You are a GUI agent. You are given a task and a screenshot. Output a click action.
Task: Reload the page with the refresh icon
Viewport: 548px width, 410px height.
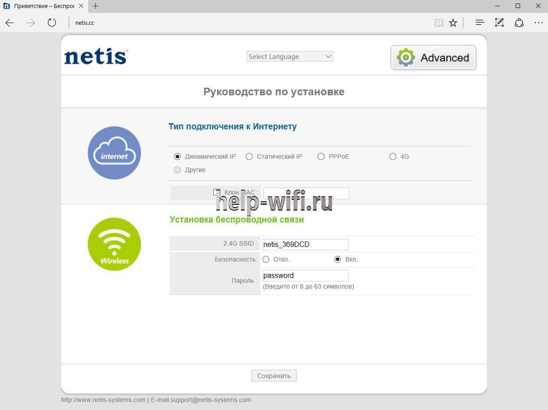click(52, 23)
